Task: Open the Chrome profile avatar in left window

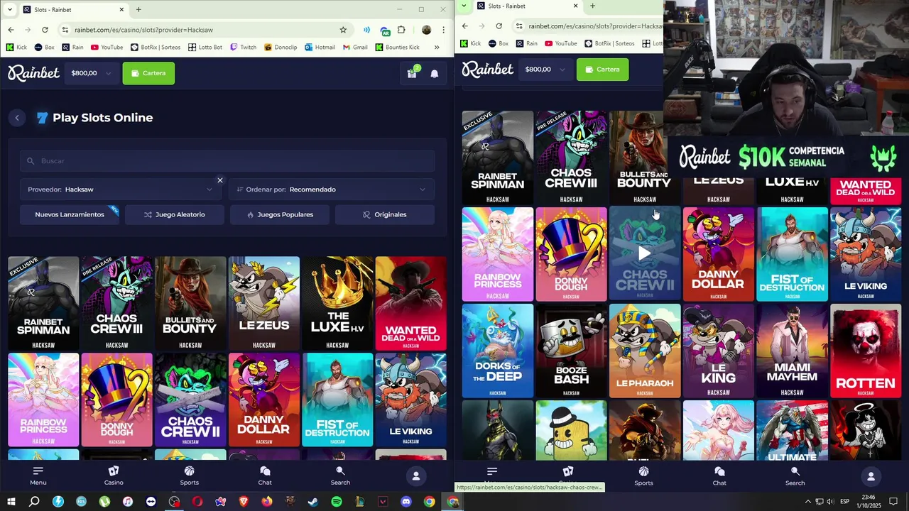Action: click(x=426, y=30)
